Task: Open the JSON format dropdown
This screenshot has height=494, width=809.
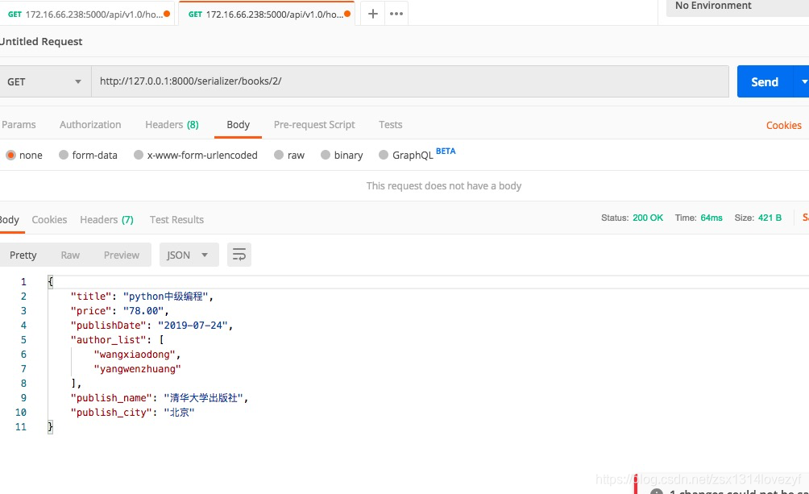Action: (189, 255)
